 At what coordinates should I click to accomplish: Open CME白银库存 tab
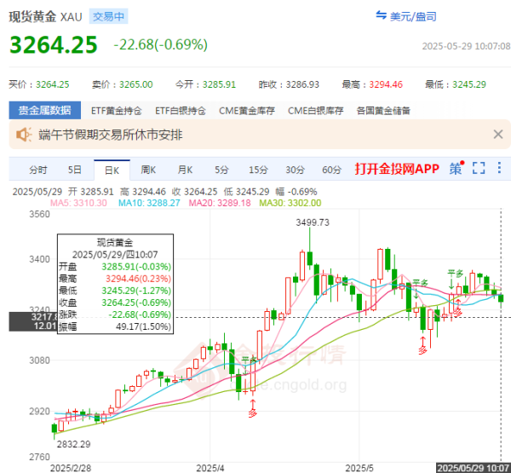[x=315, y=111]
